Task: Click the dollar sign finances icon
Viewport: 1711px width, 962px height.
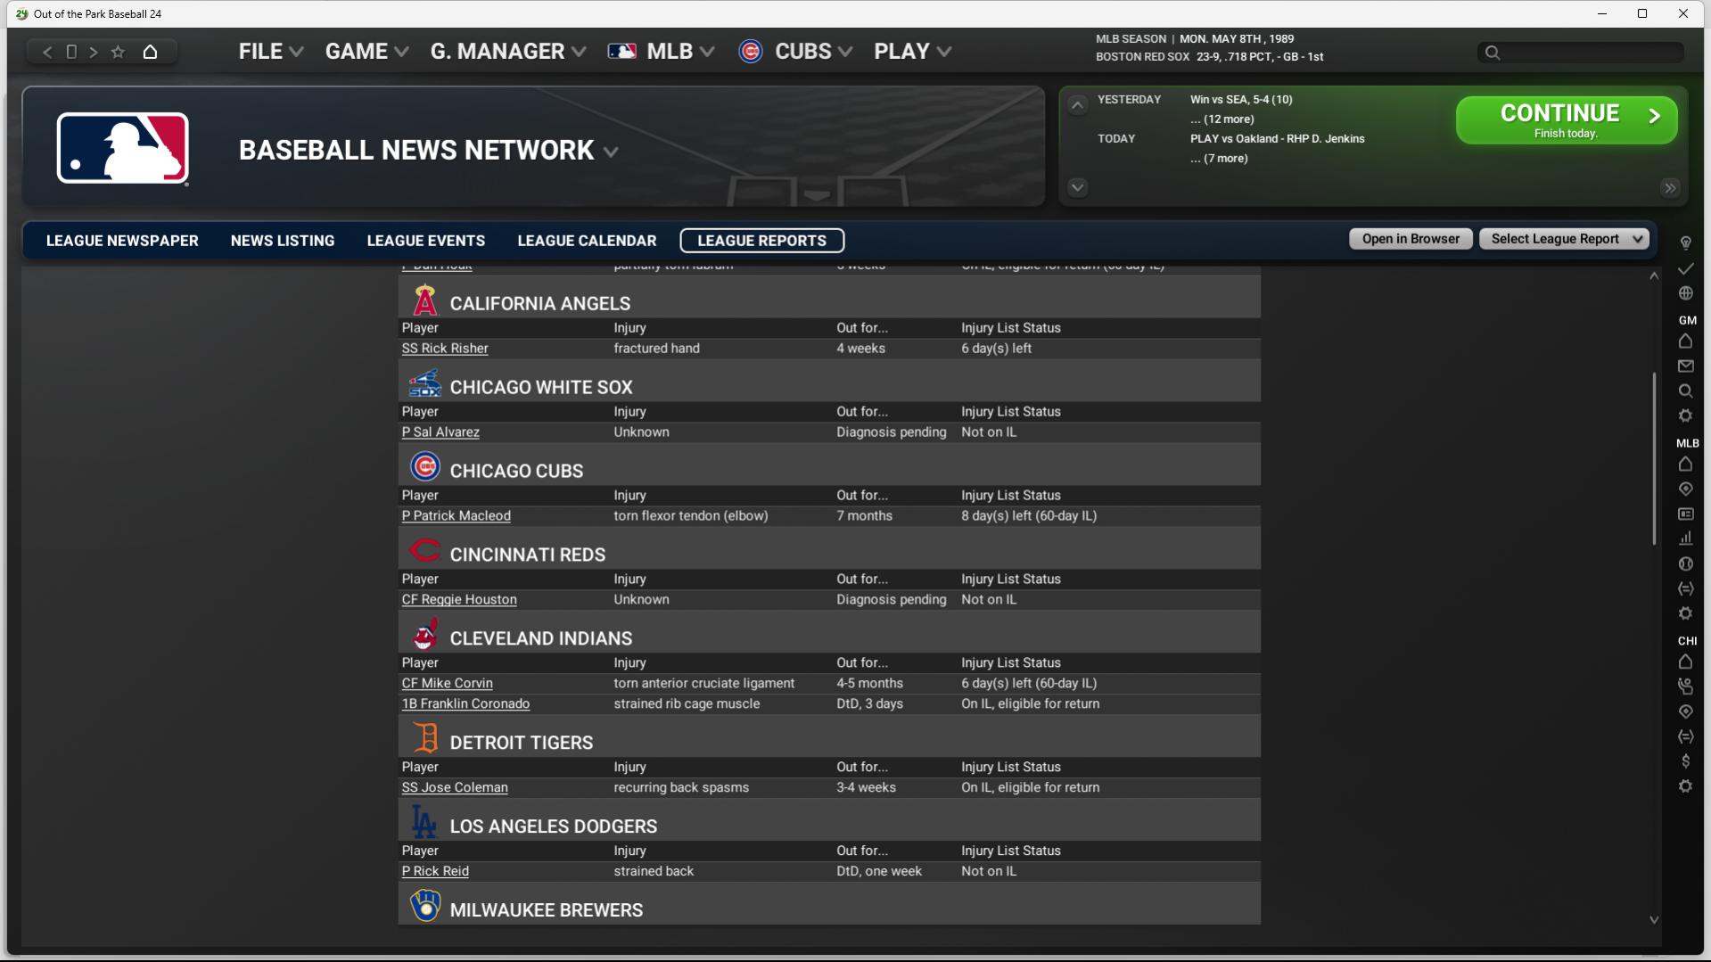Action: tap(1685, 761)
